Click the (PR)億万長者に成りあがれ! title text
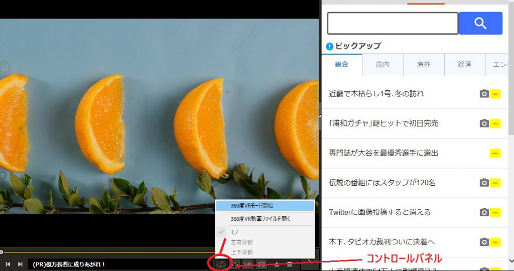The image size is (514, 271). [68, 264]
